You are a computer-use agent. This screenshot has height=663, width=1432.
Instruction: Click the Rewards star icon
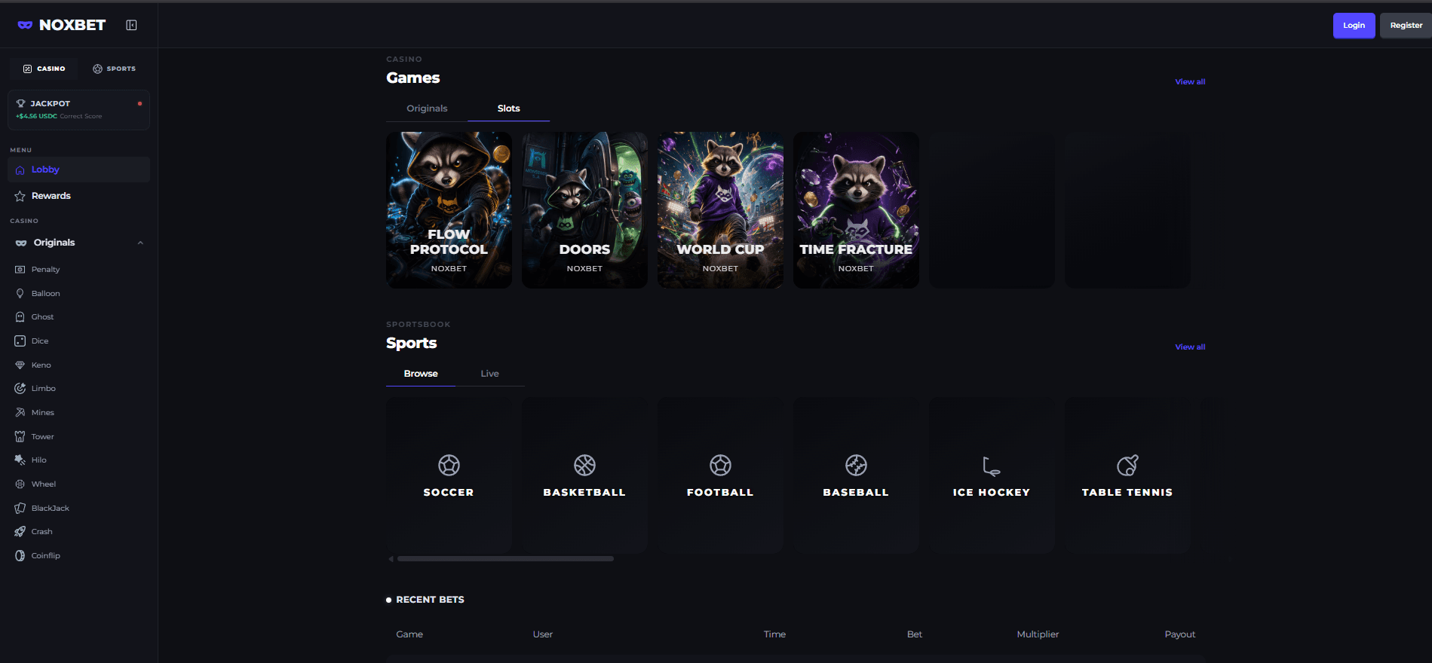[x=20, y=196]
